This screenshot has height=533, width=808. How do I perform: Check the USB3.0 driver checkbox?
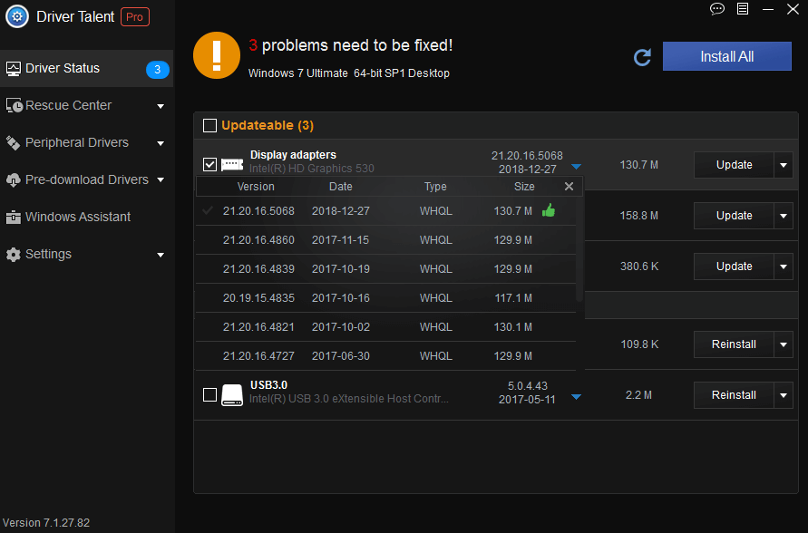pos(209,395)
